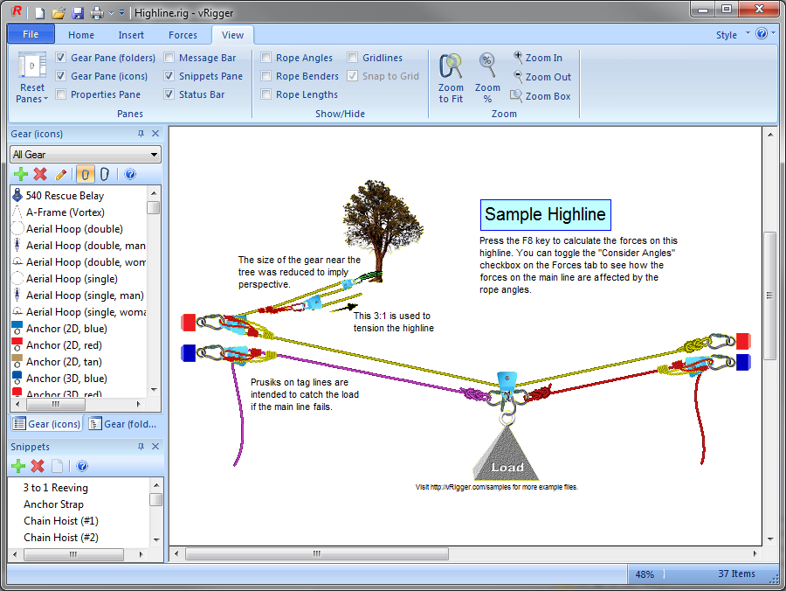The width and height of the screenshot is (786, 591).
Task: Enable the Rope Angles checkbox
Action: (x=266, y=58)
